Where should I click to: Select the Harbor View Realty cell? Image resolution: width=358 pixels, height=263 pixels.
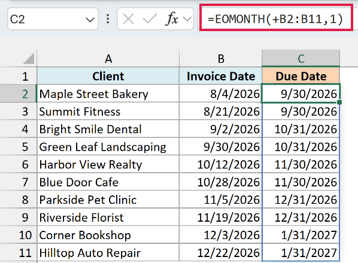pyautogui.click(x=108, y=164)
